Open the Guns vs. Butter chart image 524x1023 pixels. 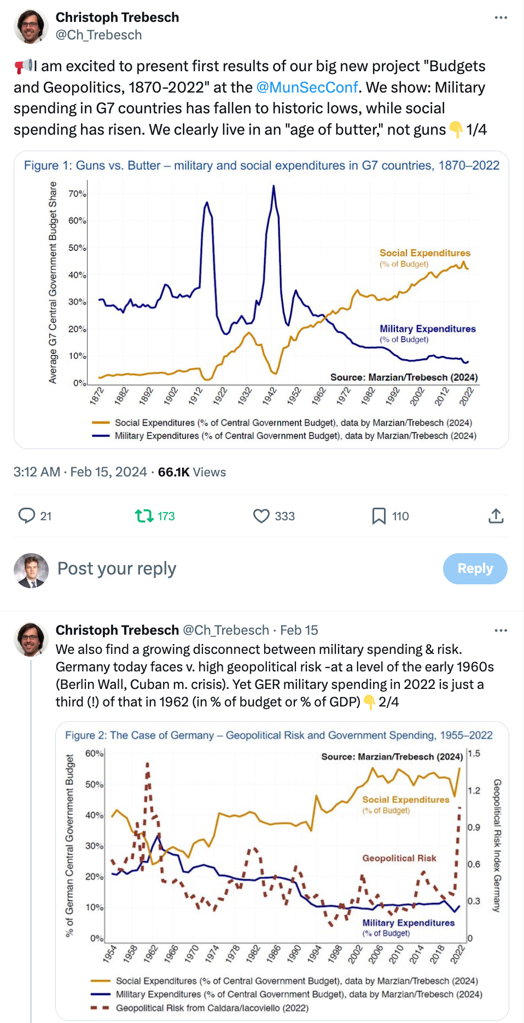pyautogui.click(x=261, y=300)
